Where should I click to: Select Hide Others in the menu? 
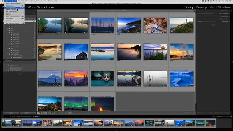point(14,19)
